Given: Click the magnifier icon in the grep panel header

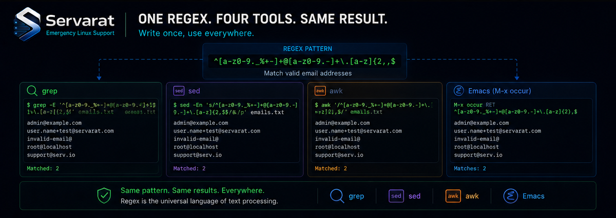Looking at the screenshot, I should point(32,91).
